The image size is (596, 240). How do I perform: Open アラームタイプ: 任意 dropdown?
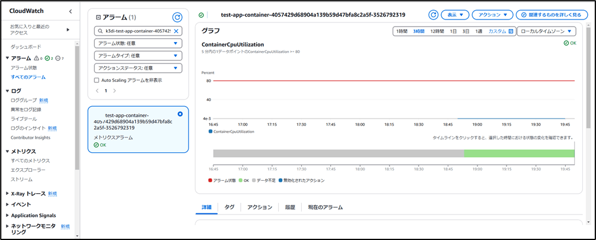pos(138,56)
